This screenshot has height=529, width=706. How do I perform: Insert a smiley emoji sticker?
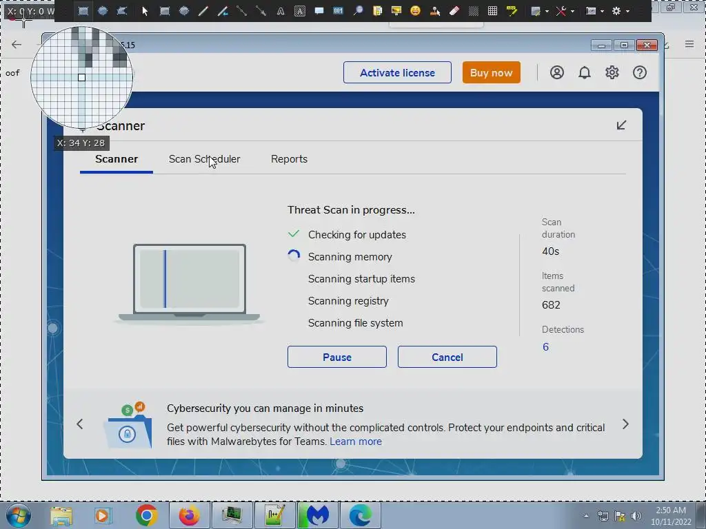(415, 11)
